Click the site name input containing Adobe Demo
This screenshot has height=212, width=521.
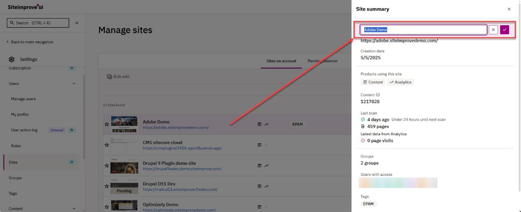click(424, 30)
